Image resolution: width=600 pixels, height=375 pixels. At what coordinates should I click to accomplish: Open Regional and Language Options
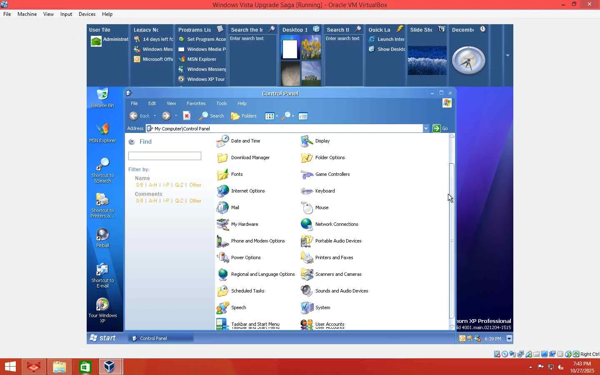255,274
